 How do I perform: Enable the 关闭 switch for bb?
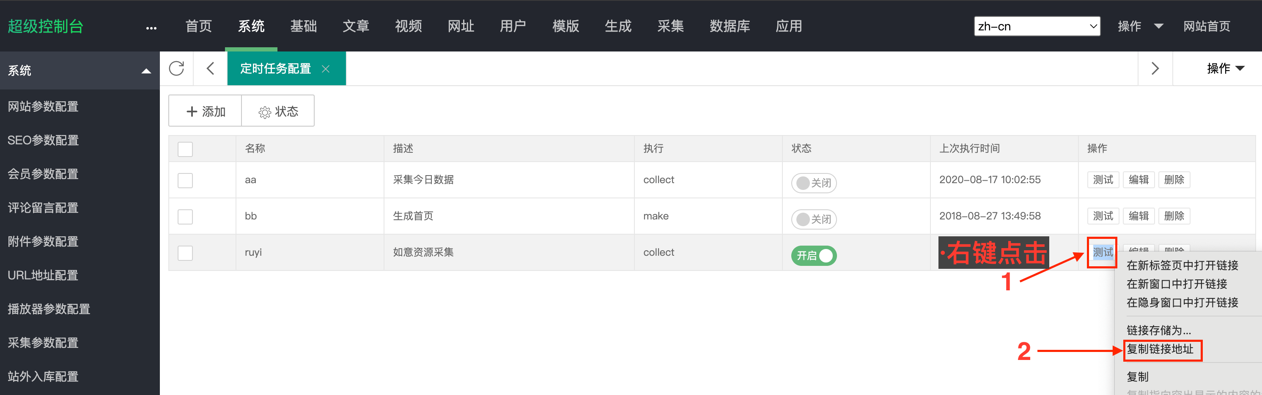814,219
